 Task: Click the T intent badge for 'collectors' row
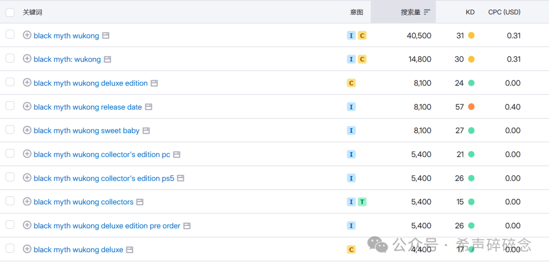[362, 202]
